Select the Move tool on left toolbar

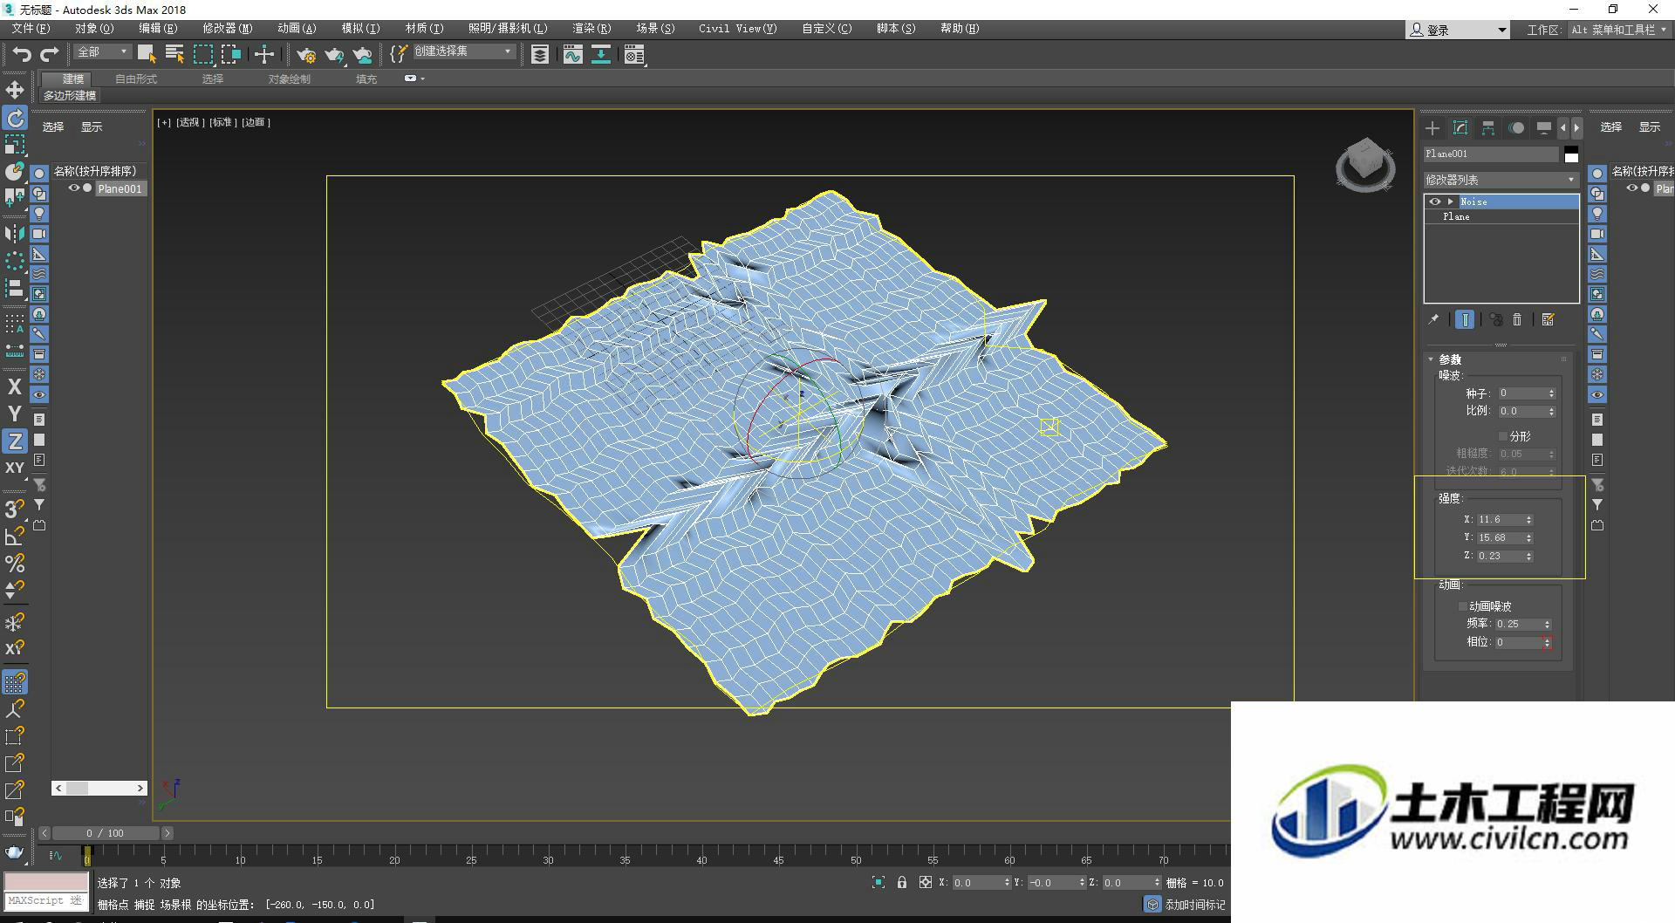[15, 90]
